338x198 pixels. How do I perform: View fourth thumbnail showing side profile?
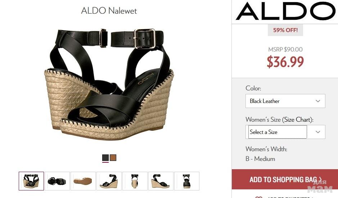109,181
